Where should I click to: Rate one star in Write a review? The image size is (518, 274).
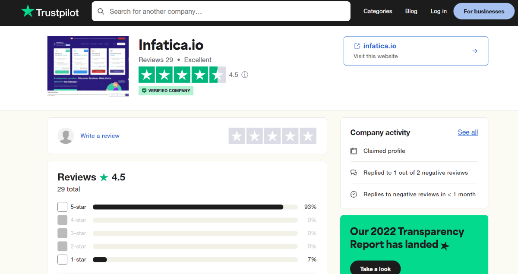(237, 136)
